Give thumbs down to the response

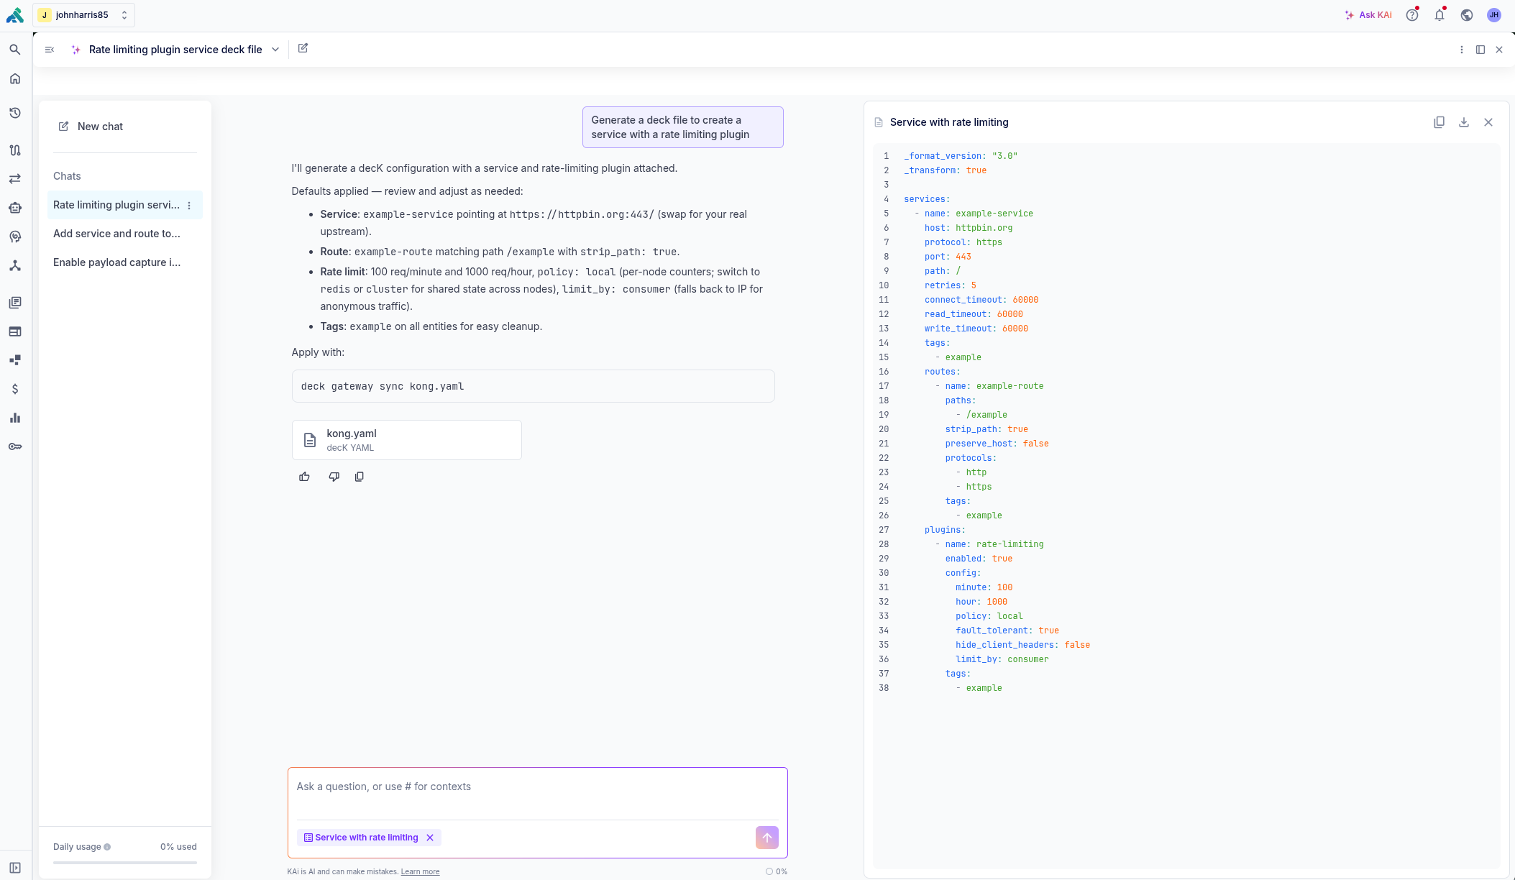[x=334, y=477]
